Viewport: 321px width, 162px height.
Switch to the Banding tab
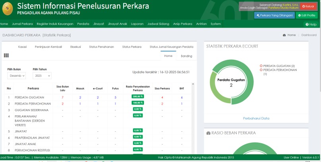(x=186, y=56)
